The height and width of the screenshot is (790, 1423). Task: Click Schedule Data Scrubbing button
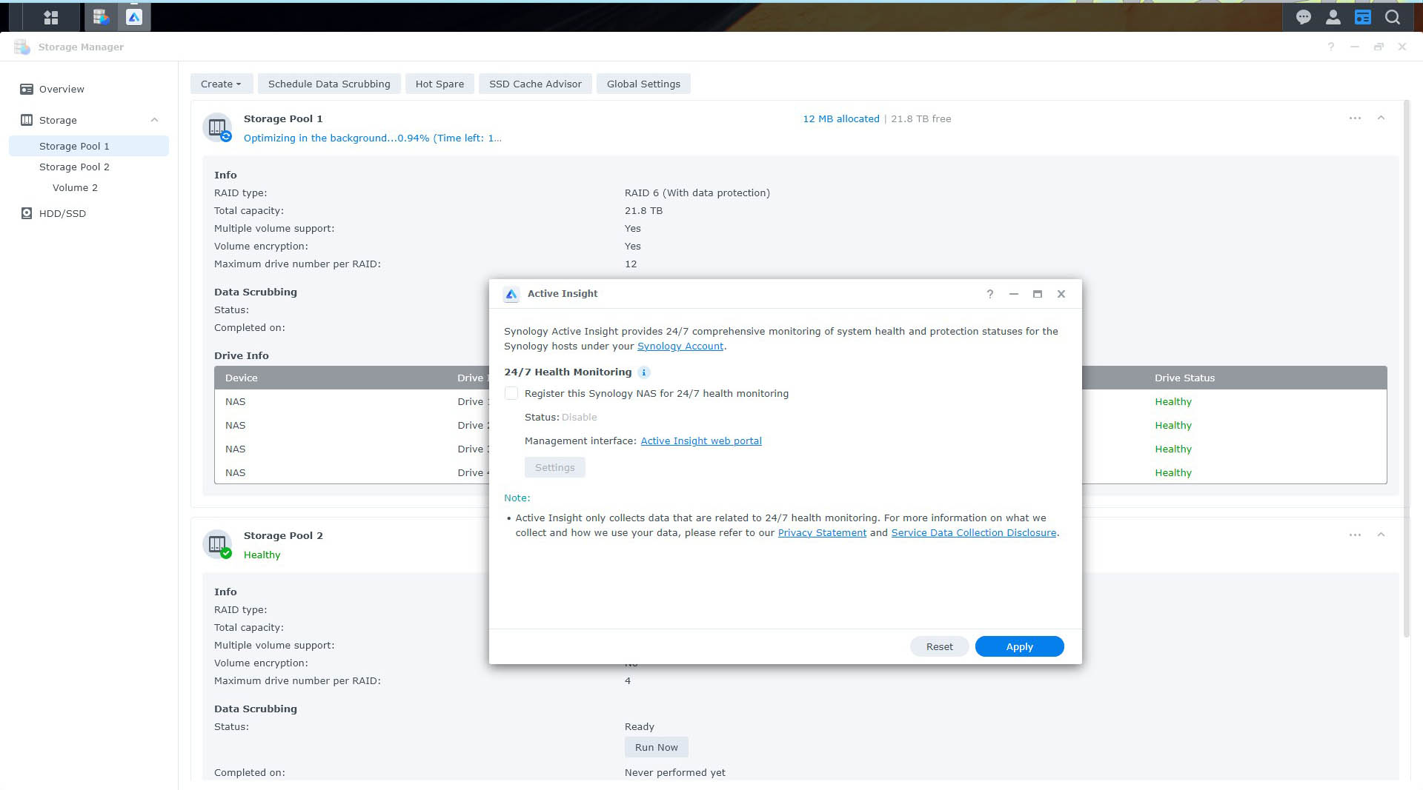click(329, 84)
